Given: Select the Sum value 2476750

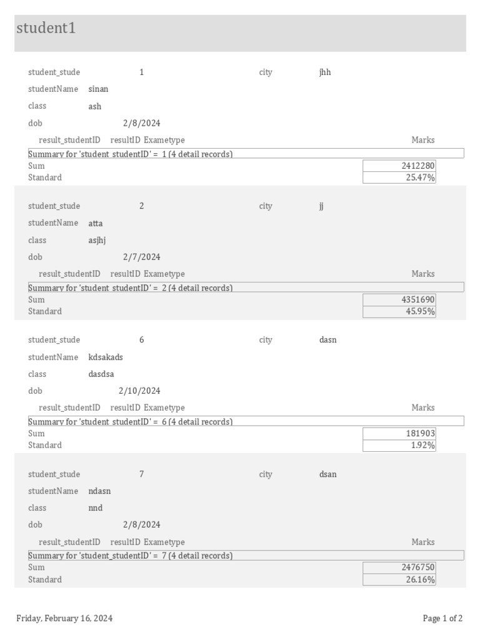Looking at the screenshot, I should pyautogui.click(x=399, y=567).
